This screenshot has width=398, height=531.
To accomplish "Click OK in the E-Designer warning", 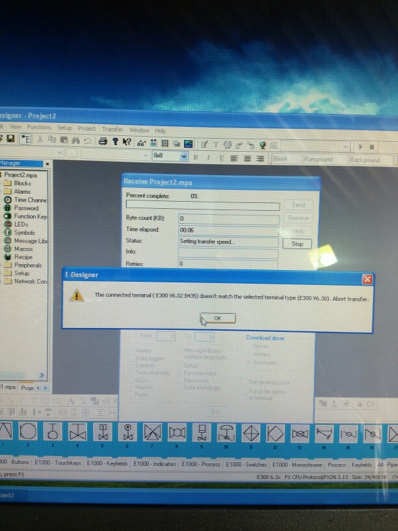I will click(x=218, y=318).
